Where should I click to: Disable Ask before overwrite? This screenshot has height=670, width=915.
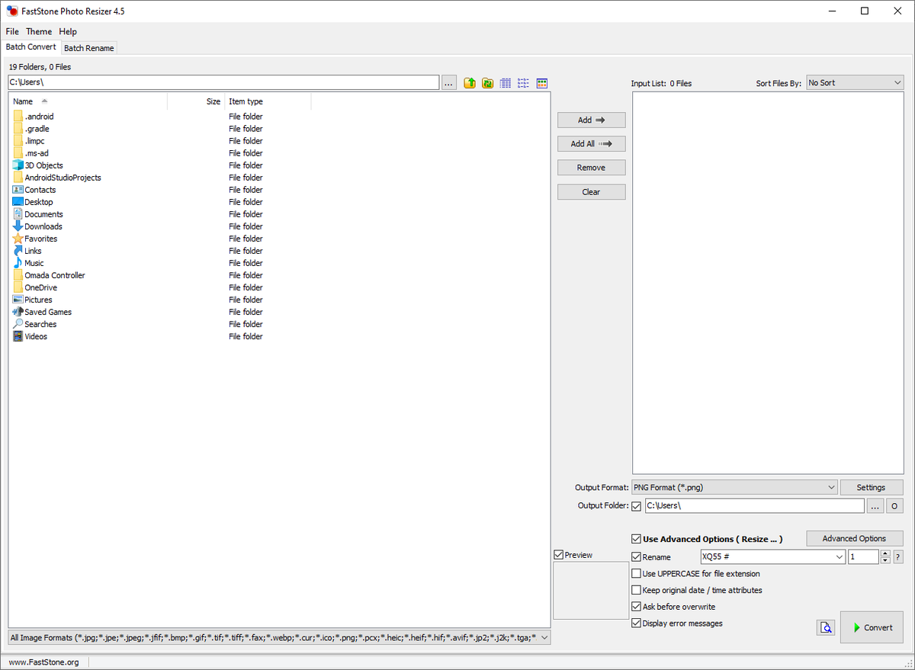(x=637, y=607)
